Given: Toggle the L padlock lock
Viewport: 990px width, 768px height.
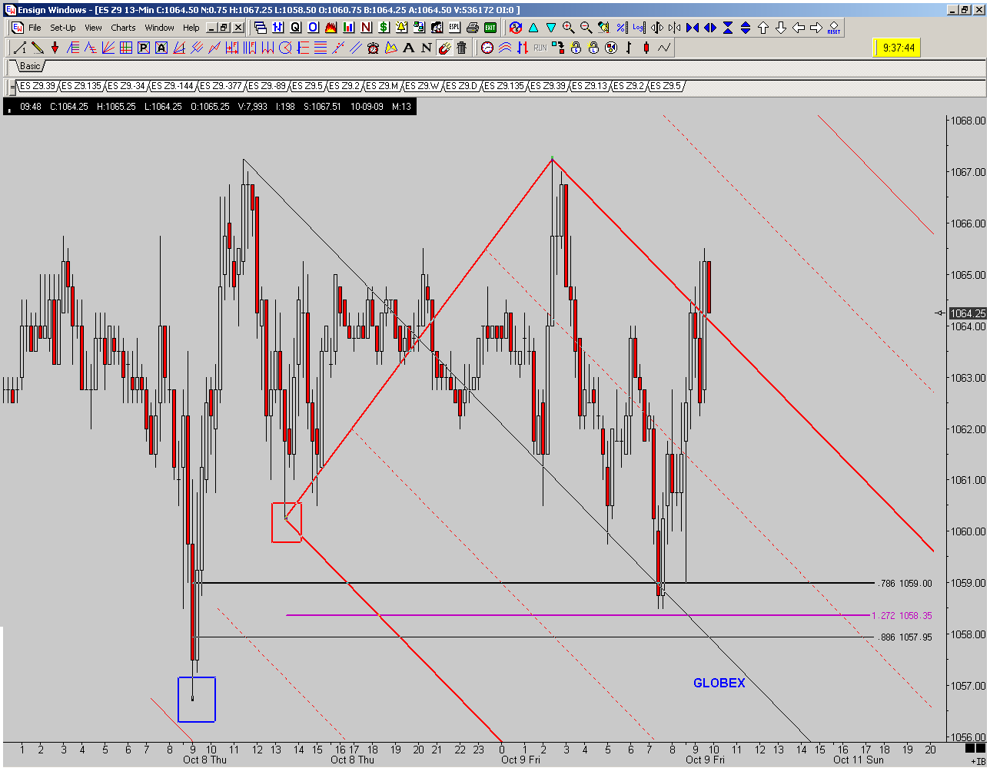Looking at the screenshot, I should tap(594, 48).
